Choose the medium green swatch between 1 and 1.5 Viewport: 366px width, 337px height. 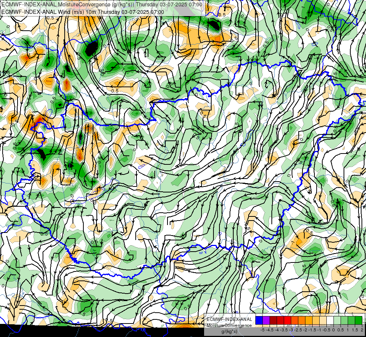point(352,321)
